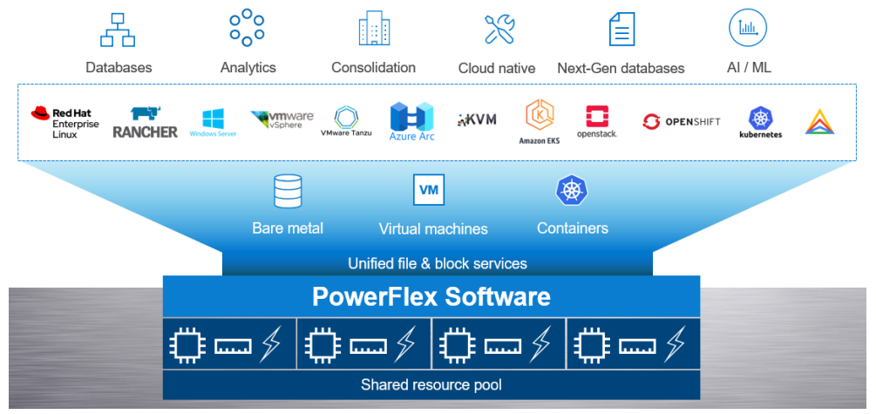Screen dimensions: 876x414
Task: Click the "Containers" text
Action: (x=573, y=228)
